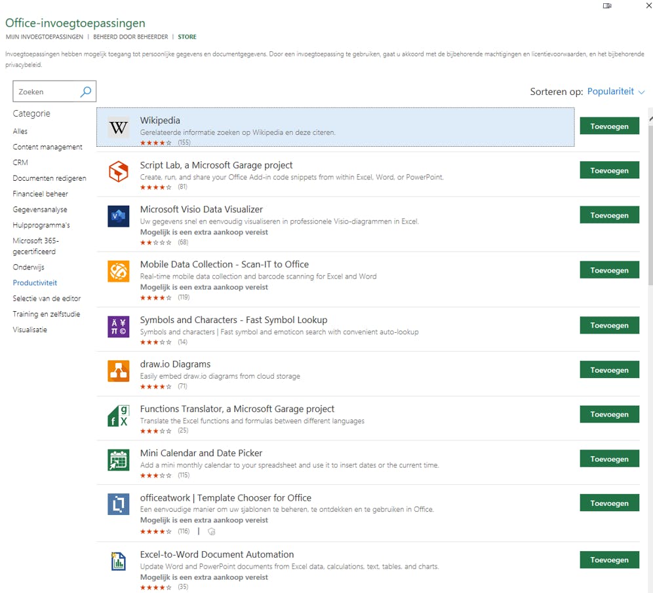Screen dimensions: 653x593
Task: Click the Microsoft Visio Data Visualizer icon
Action: [x=118, y=216]
